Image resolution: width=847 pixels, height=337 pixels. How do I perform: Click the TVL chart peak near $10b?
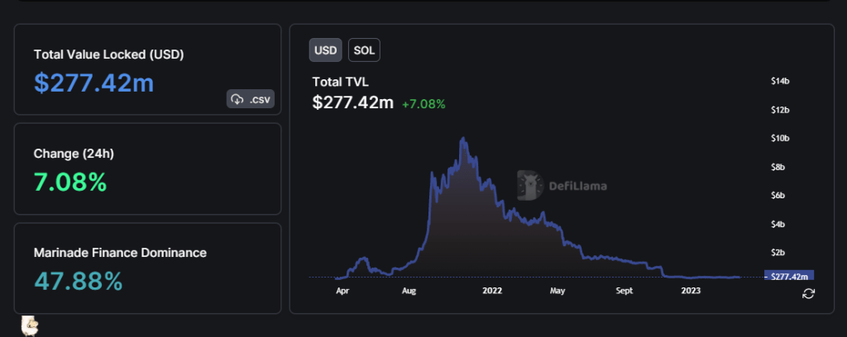coord(462,140)
